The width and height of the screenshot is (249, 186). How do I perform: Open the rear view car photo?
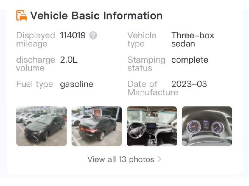(x=97, y=126)
